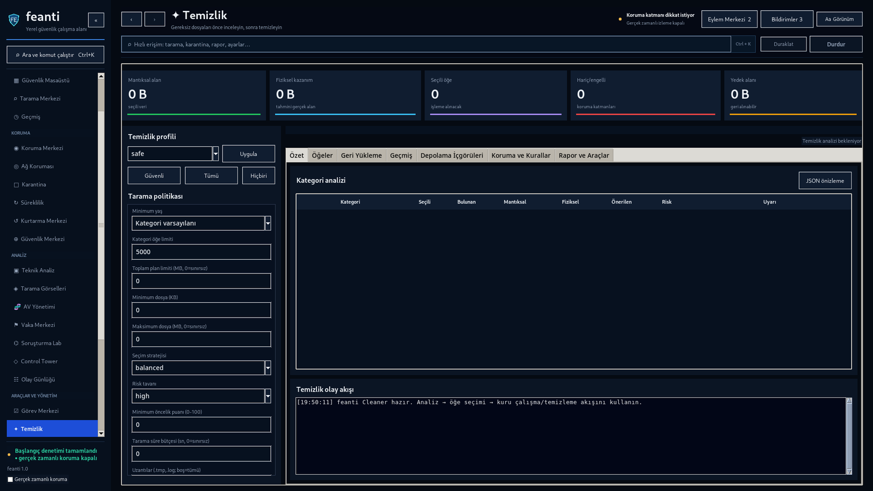Click sidebar scrollbar down arrow
Image resolution: width=873 pixels, height=491 pixels.
coord(101,434)
